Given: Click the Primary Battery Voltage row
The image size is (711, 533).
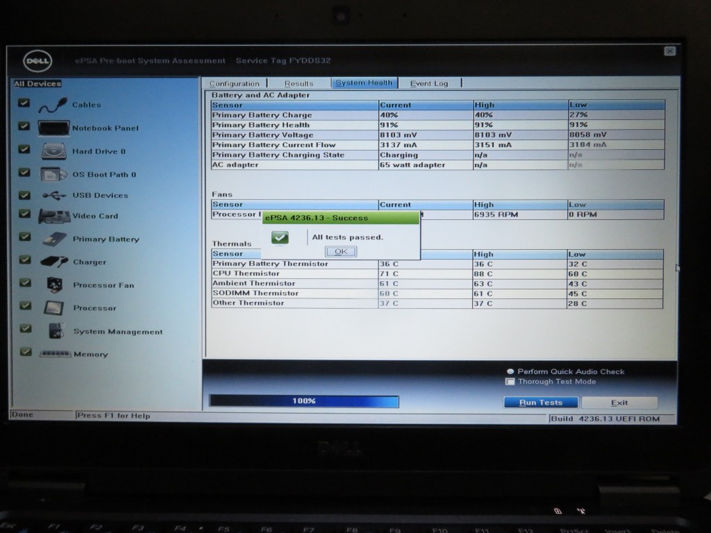Looking at the screenshot, I should [437, 135].
